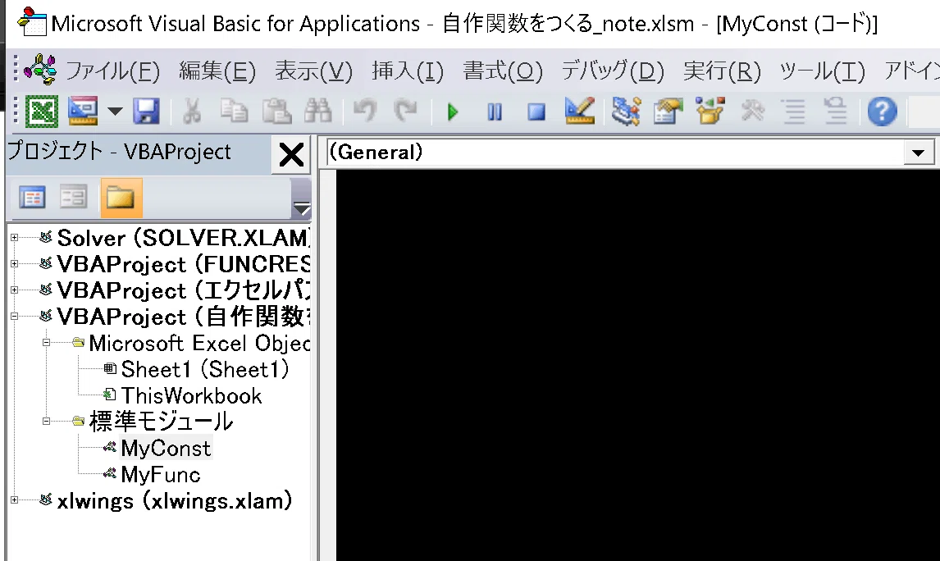
Task: Open Help with question mark icon
Action: [x=882, y=112]
